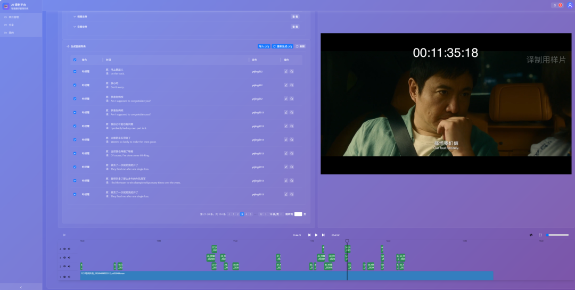Select the 47_叶经理 audio clip on track 2
This screenshot has height=290, width=575.
click(328, 267)
